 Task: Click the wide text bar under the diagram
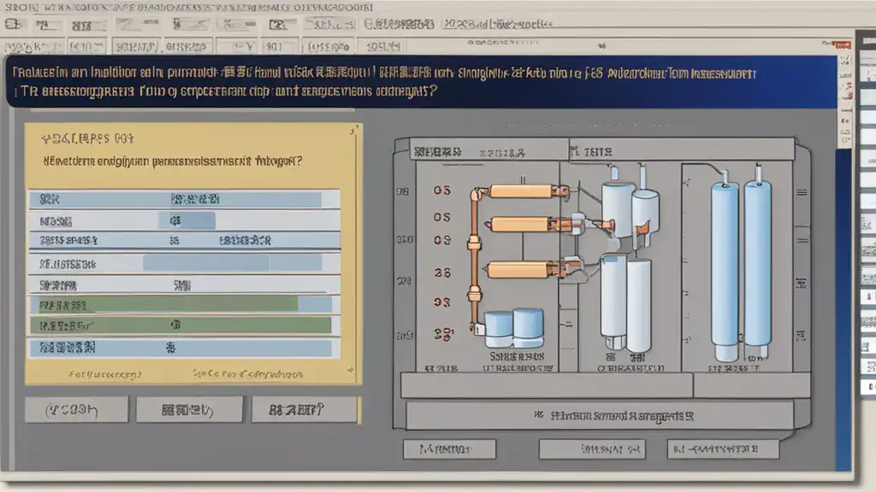pyautogui.click(x=600, y=416)
